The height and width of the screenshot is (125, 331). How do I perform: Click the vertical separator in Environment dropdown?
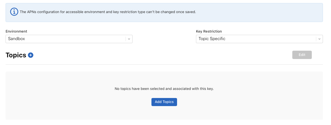[x=126, y=39]
